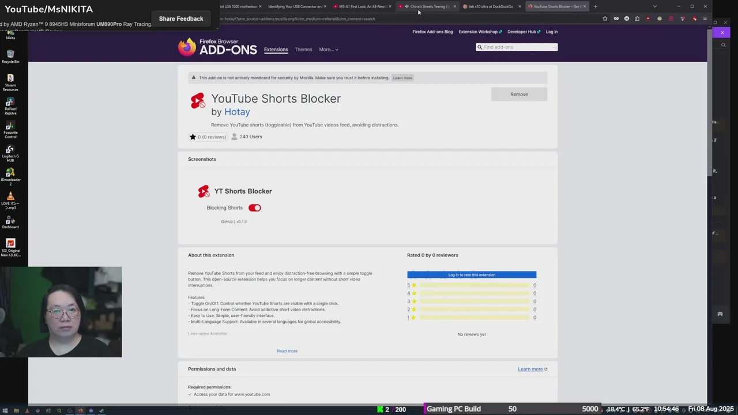Click the '240 Users' text
Image resolution: width=738 pixels, height=415 pixels.
(x=251, y=137)
